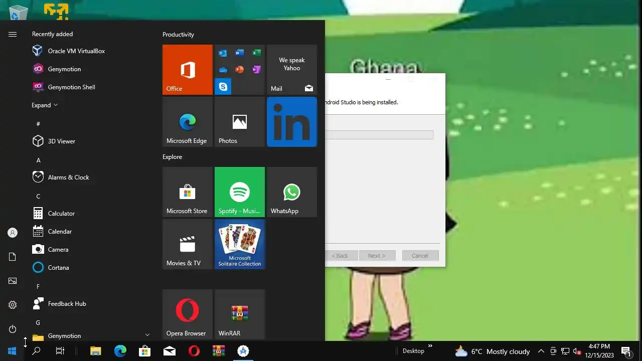The image size is (642, 361).
Task: Open Outlook in the Office tile group
Action: [x=223, y=53]
